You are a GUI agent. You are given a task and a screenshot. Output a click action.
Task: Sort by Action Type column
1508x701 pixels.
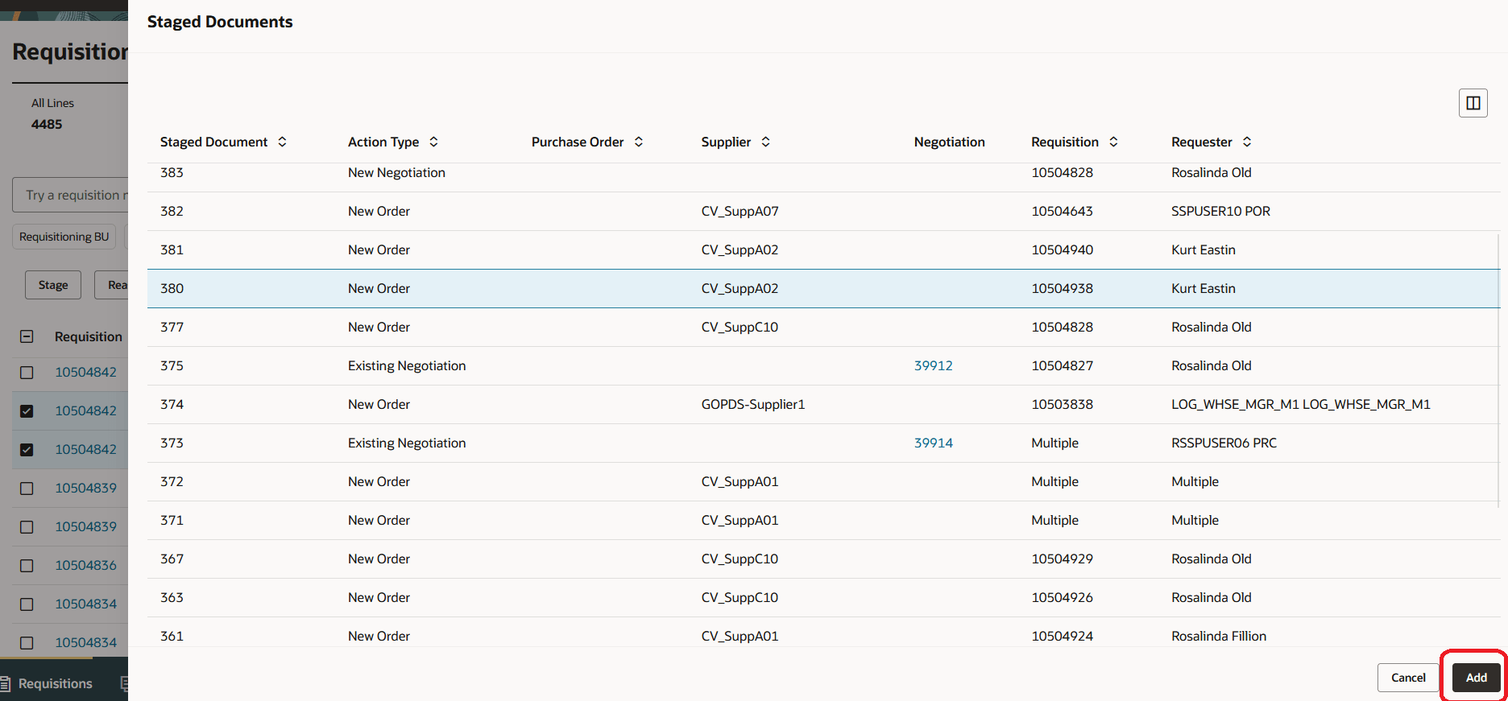tap(433, 142)
